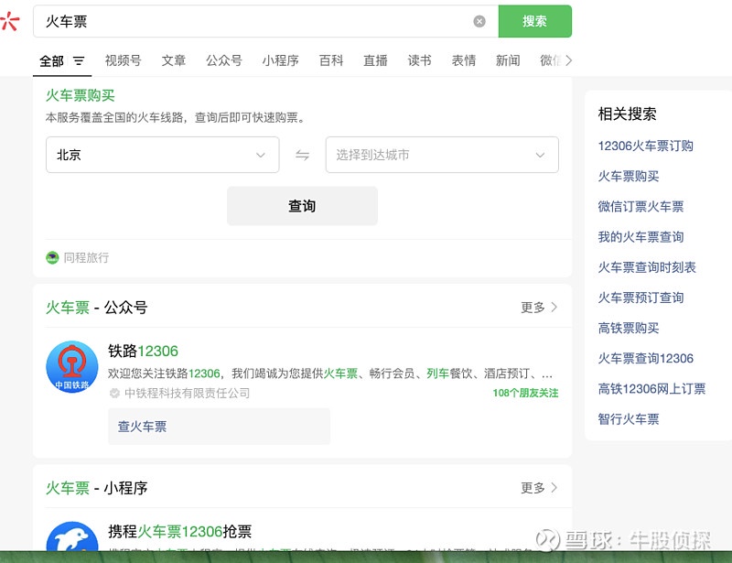The height and width of the screenshot is (563, 732).
Task: Click the 携程 dolphin logo icon
Action: pyautogui.click(x=71, y=540)
